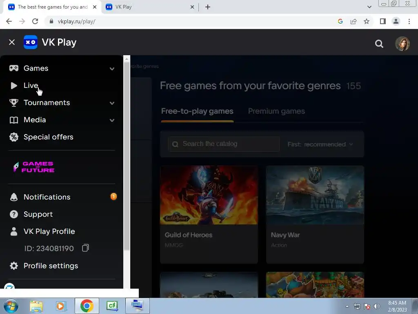The height and width of the screenshot is (314, 418).
Task: Click the side menu vertical scrollbar
Action: point(127,156)
